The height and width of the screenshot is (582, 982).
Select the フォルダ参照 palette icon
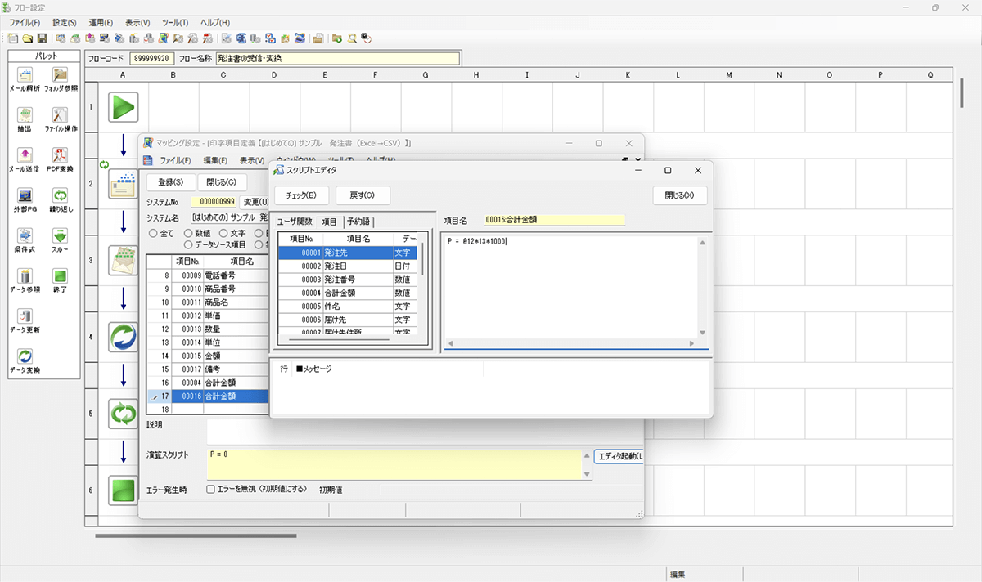61,76
